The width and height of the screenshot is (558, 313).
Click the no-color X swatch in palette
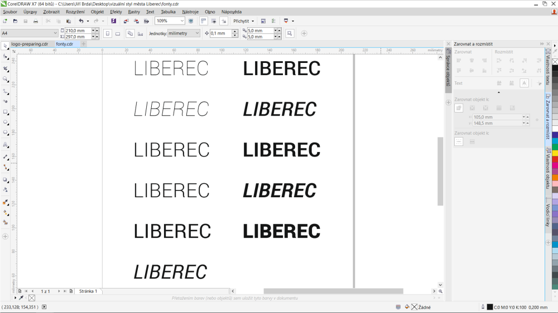pos(555,62)
